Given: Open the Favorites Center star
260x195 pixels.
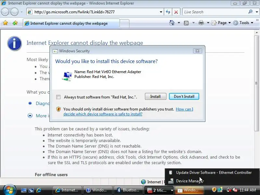Looking at the screenshot, I should click(x=5, y=23).
